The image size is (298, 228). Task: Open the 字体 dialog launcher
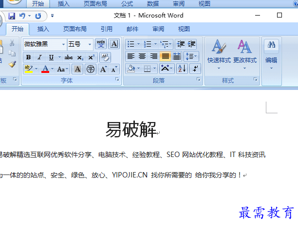pos(117,79)
